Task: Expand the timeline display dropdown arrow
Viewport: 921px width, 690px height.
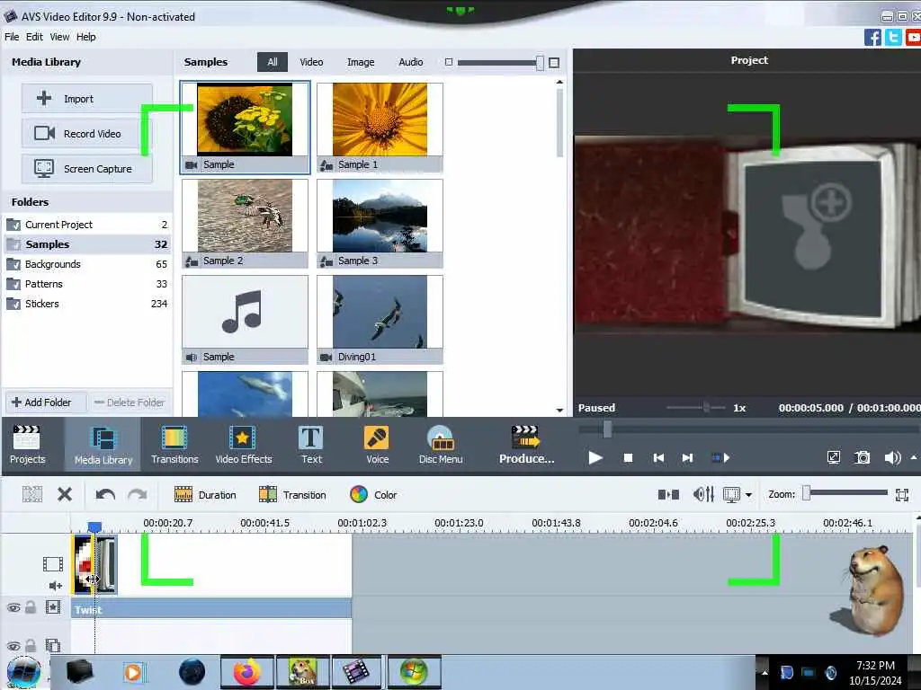Action: 748,495
